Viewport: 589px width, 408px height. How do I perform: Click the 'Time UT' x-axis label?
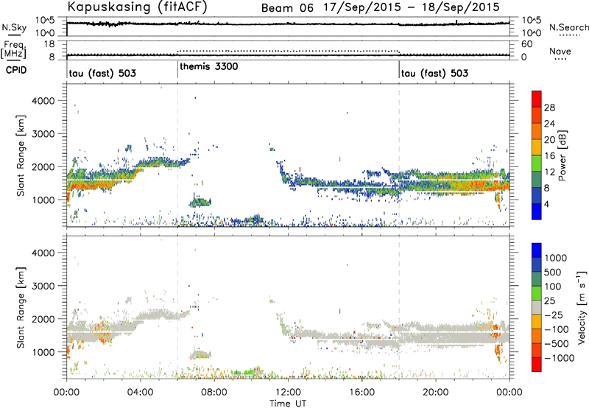point(288,404)
